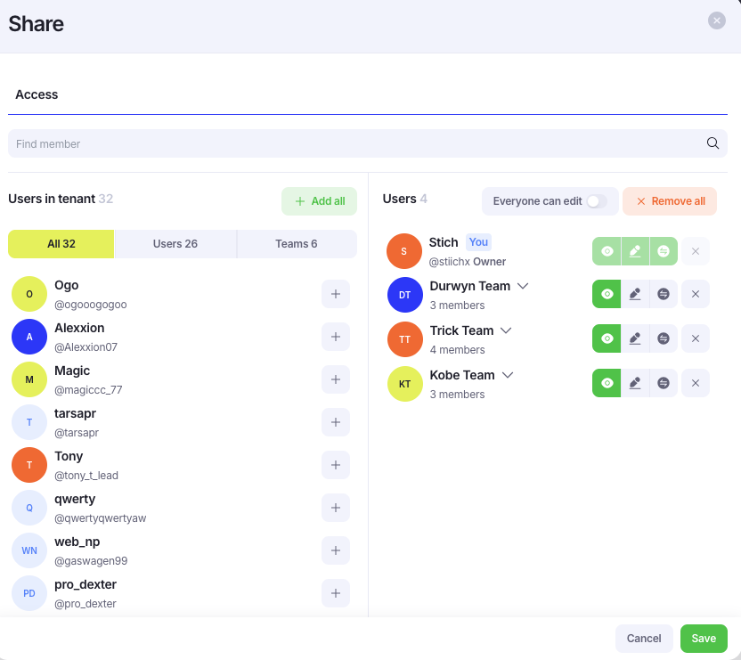Click the You badge beside Stich
The image size is (741, 660).
[478, 242]
